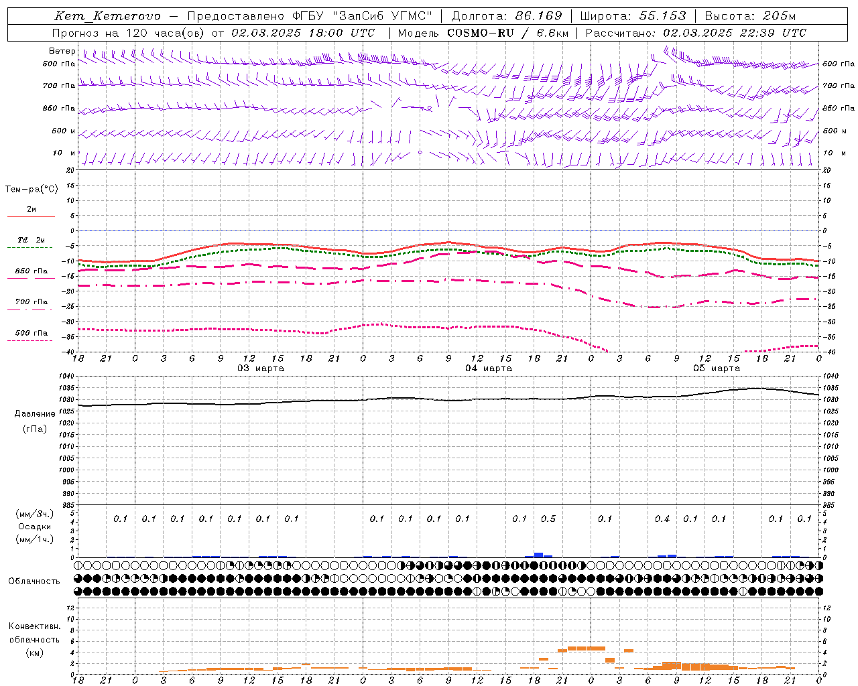858x686 pixels.
Task: Click the 'Широта: 55.153' latitude value
Action: 633,16
